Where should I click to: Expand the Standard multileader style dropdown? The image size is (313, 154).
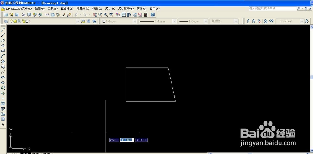[302, 21]
